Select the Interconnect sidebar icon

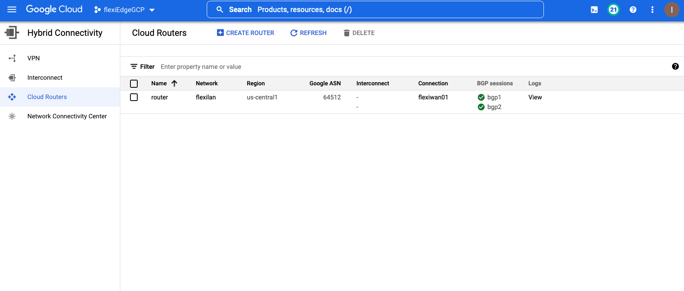pos(12,78)
